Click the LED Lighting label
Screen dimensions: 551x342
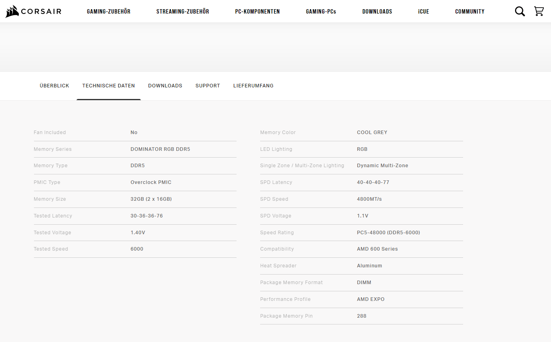[x=276, y=149]
